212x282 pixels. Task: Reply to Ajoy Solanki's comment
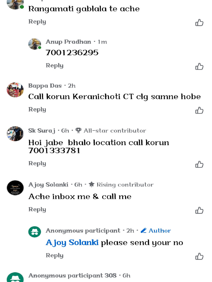pos(37,210)
